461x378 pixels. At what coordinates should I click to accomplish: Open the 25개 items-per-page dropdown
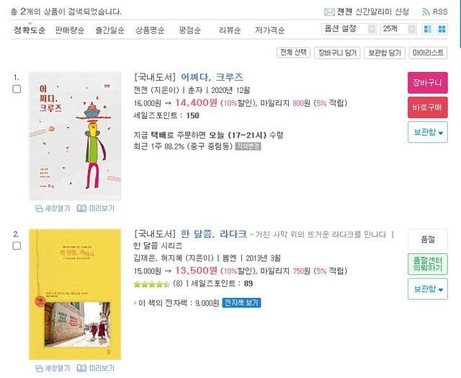[398, 29]
